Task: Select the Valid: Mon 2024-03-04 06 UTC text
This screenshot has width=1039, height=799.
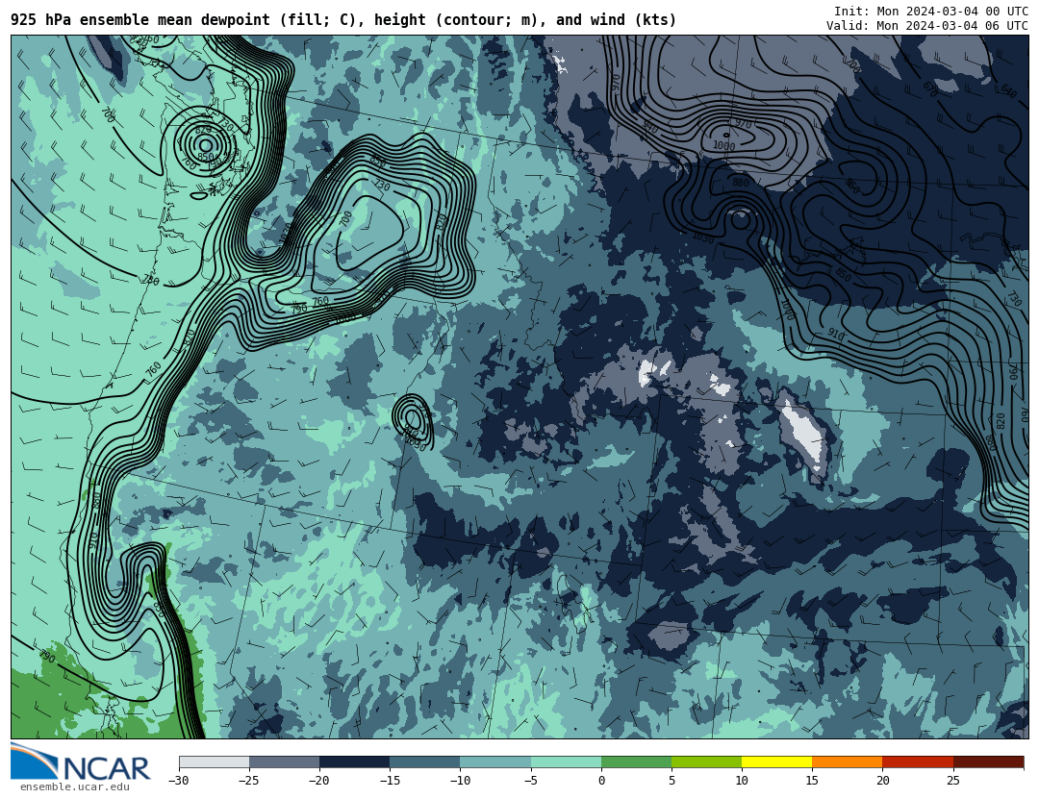Action: click(927, 26)
